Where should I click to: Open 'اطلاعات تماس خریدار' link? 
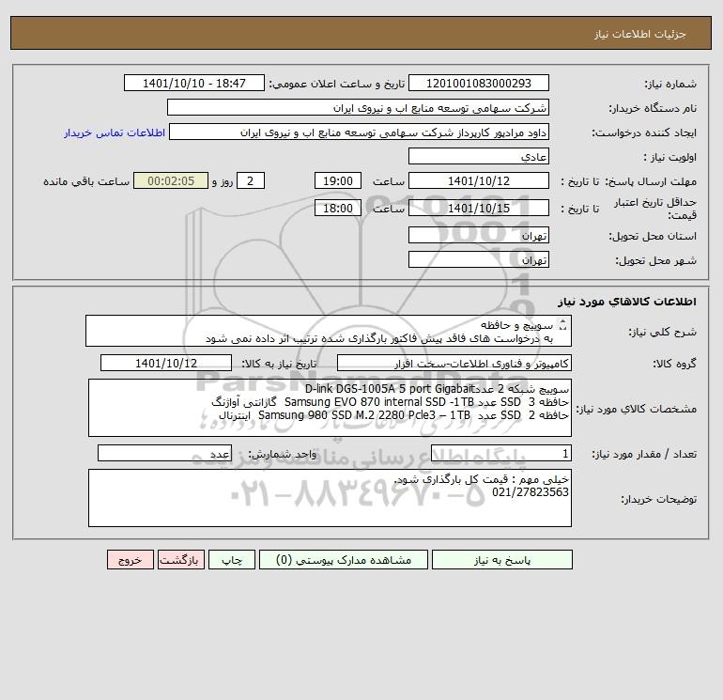click(115, 132)
